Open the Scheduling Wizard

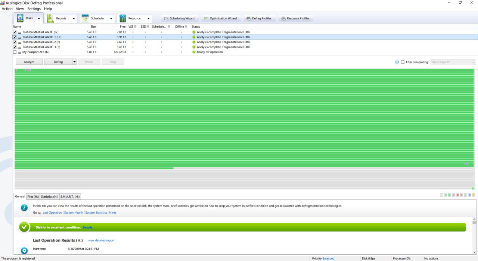[x=179, y=18]
